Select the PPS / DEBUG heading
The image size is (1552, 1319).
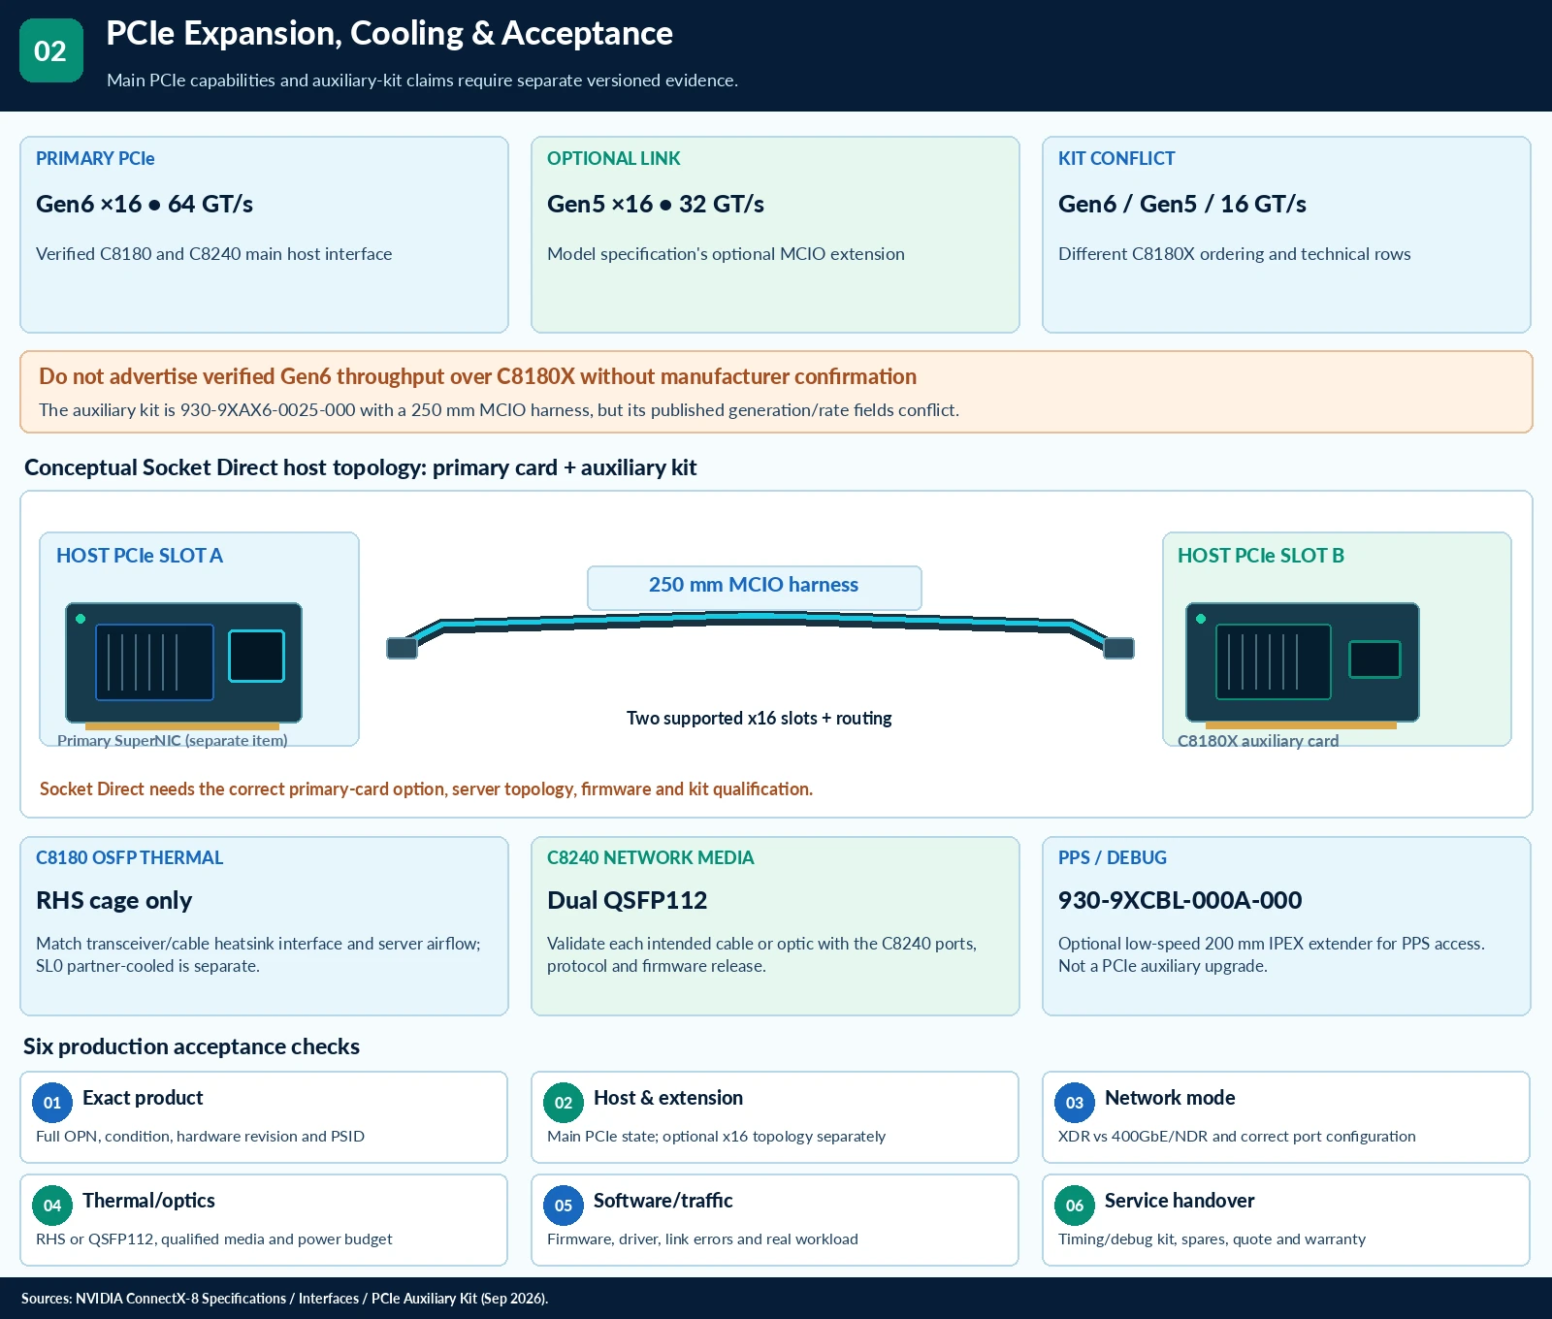tap(1113, 857)
